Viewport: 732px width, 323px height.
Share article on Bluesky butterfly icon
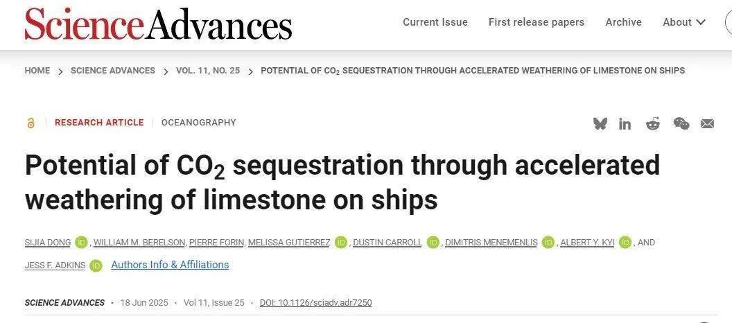click(600, 123)
